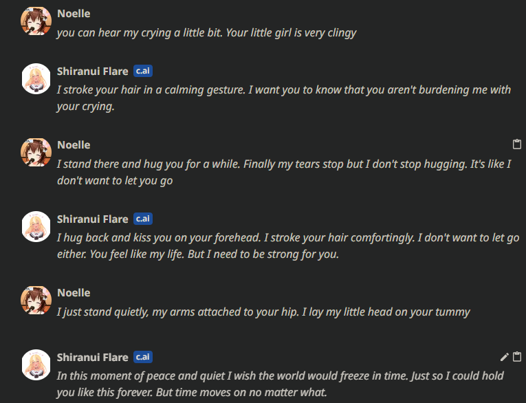Copy Noelle's 'I stand there and hug' message
The image size is (526, 403).
tap(517, 144)
